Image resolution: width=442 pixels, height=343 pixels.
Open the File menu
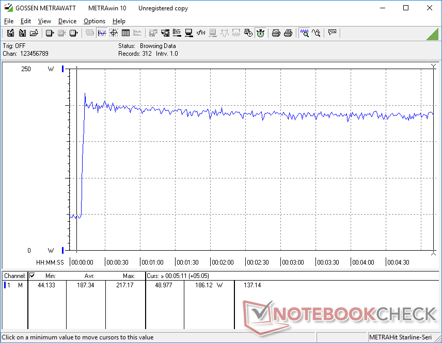point(9,21)
